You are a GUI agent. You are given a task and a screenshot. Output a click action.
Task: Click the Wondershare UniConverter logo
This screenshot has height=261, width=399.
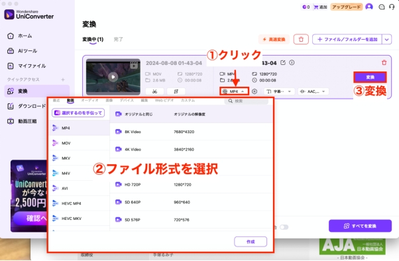(29, 15)
